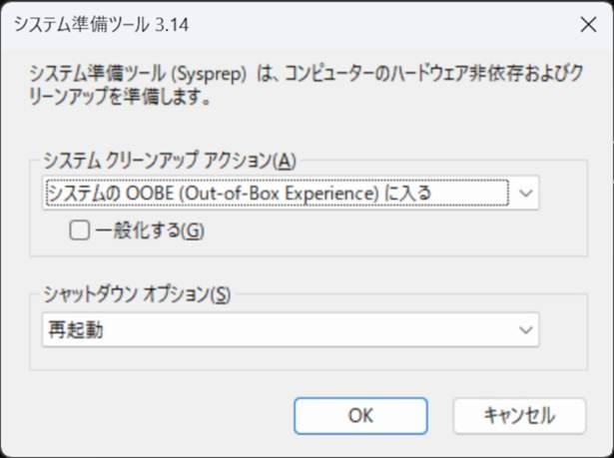Focus the 再起動 text in shutdown list
Image resolution: width=614 pixels, height=458 pixels.
pyautogui.click(x=76, y=330)
